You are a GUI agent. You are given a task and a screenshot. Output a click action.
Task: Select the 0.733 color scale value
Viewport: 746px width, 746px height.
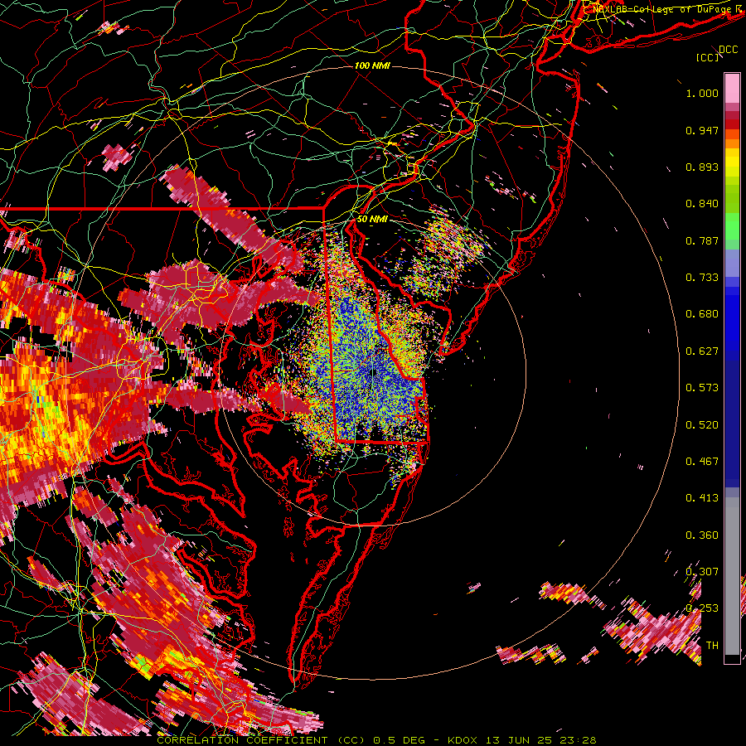(702, 278)
